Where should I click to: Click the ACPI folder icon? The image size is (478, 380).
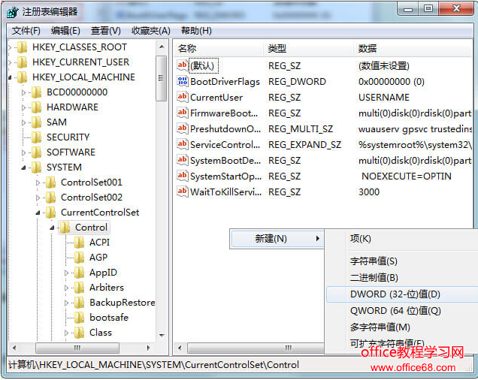[80, 243]
